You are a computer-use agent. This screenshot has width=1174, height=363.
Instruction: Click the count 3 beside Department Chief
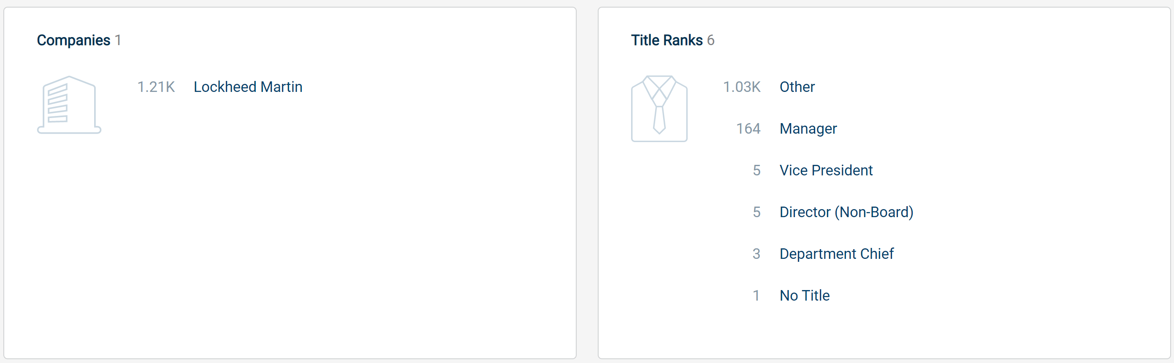[756, 254]
